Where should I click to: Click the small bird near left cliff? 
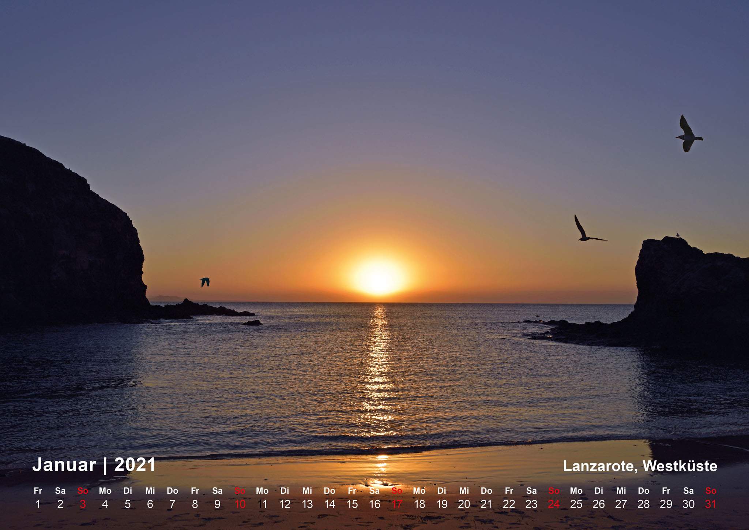pyautogui.click(x=205, y=282)
